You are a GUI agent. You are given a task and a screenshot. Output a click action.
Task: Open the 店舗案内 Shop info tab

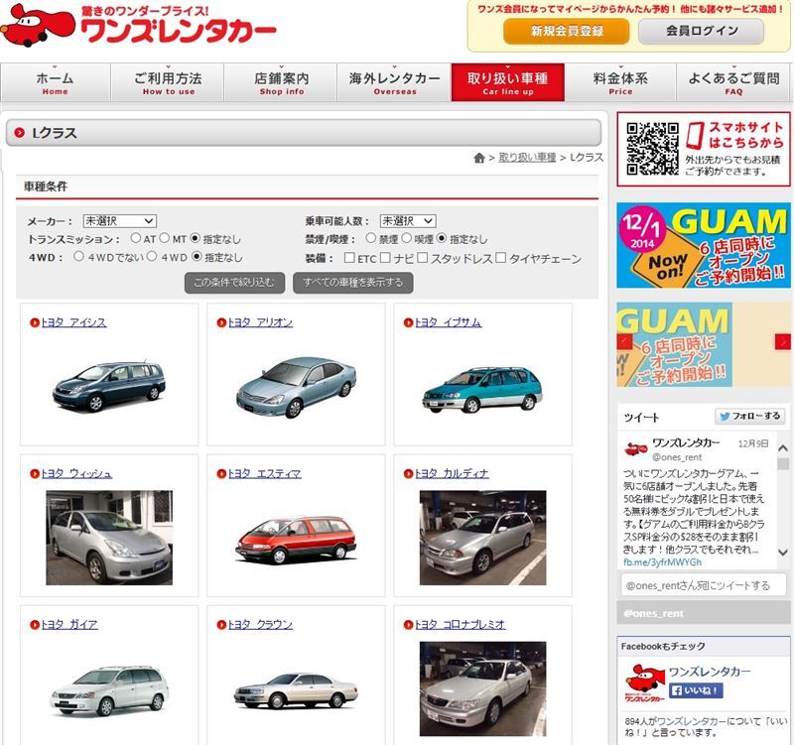tap(282, 82)
